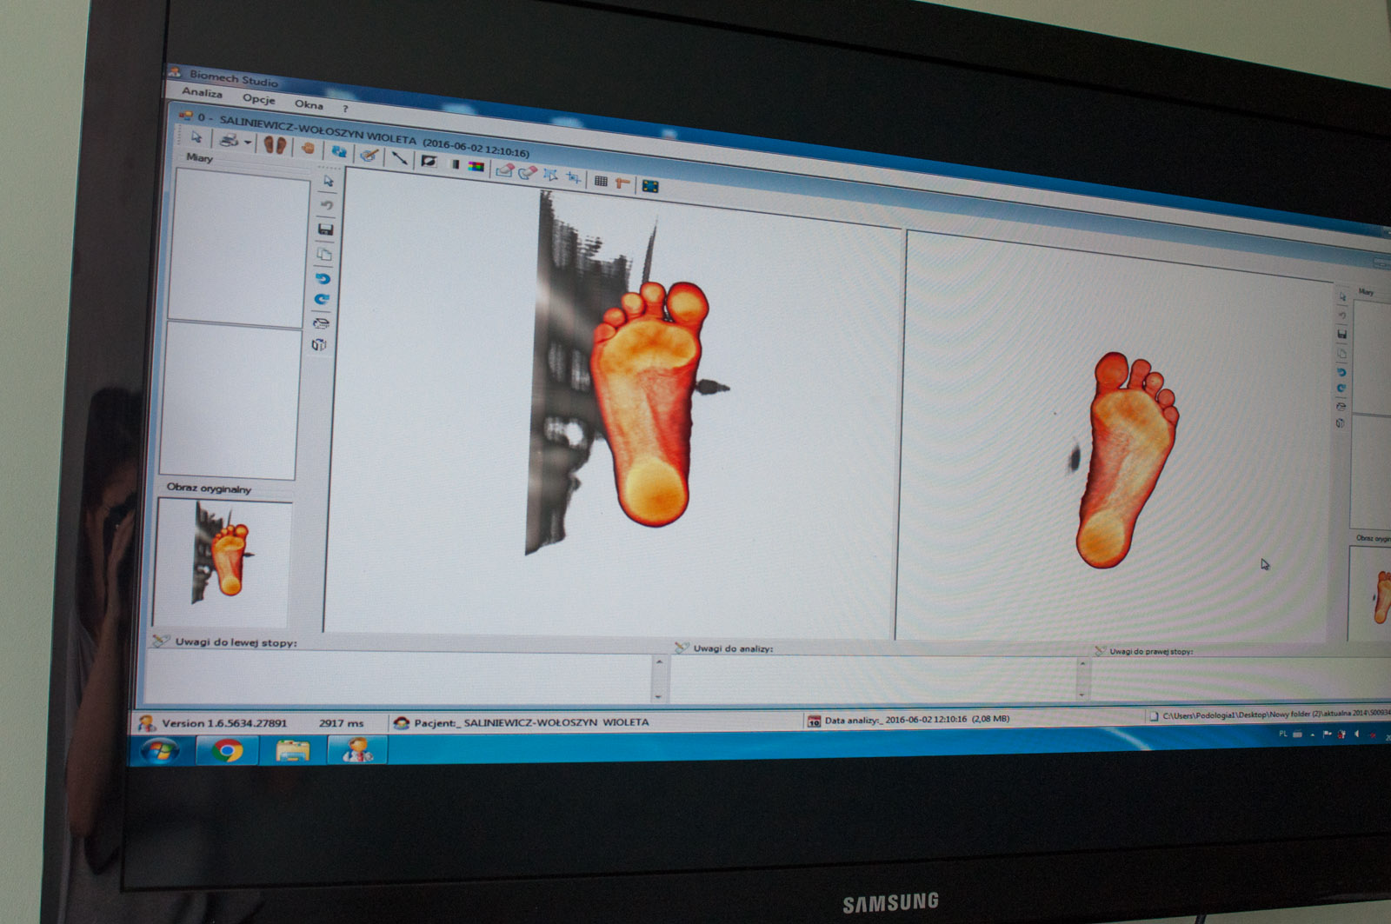Image resolution: width=1391 pixels, height=924 pixels.
Task: Open Google Chrome from the taskbar
Action: pos(228,750)
